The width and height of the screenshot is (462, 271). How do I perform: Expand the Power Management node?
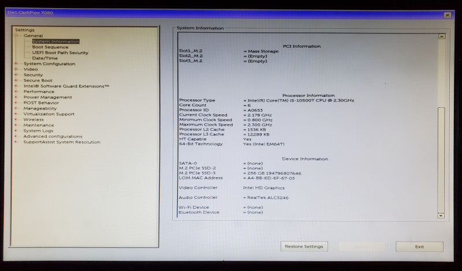tap(16, 97)
